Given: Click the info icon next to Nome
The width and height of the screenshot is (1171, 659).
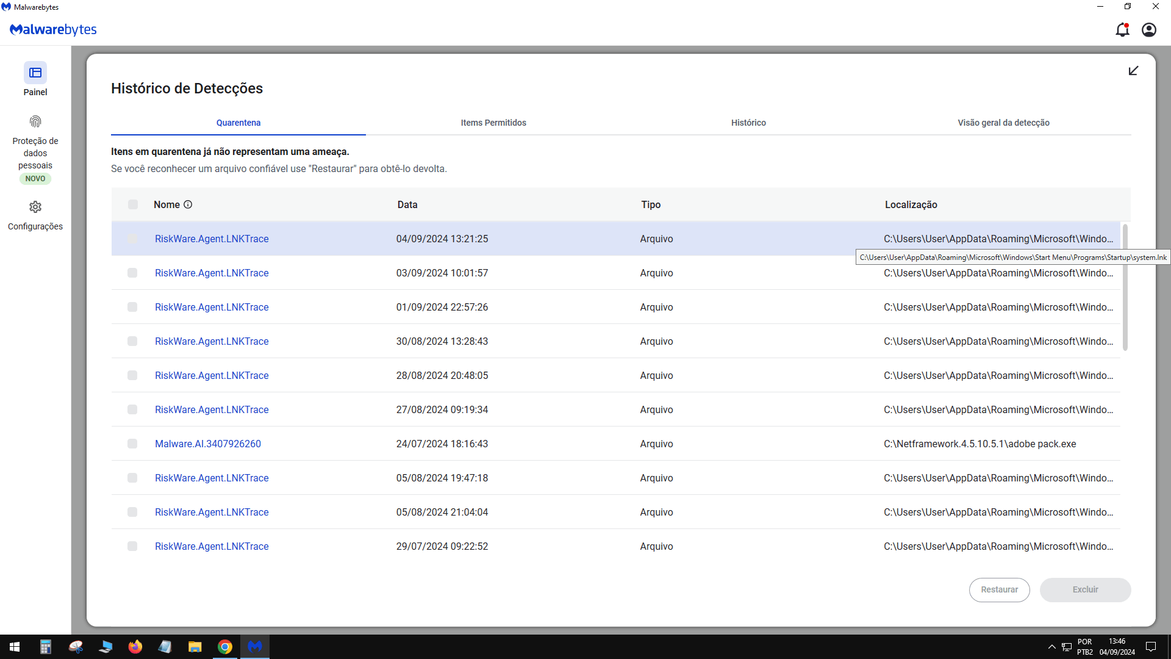Looking at the screenshot, I should [x=188, y=204].
